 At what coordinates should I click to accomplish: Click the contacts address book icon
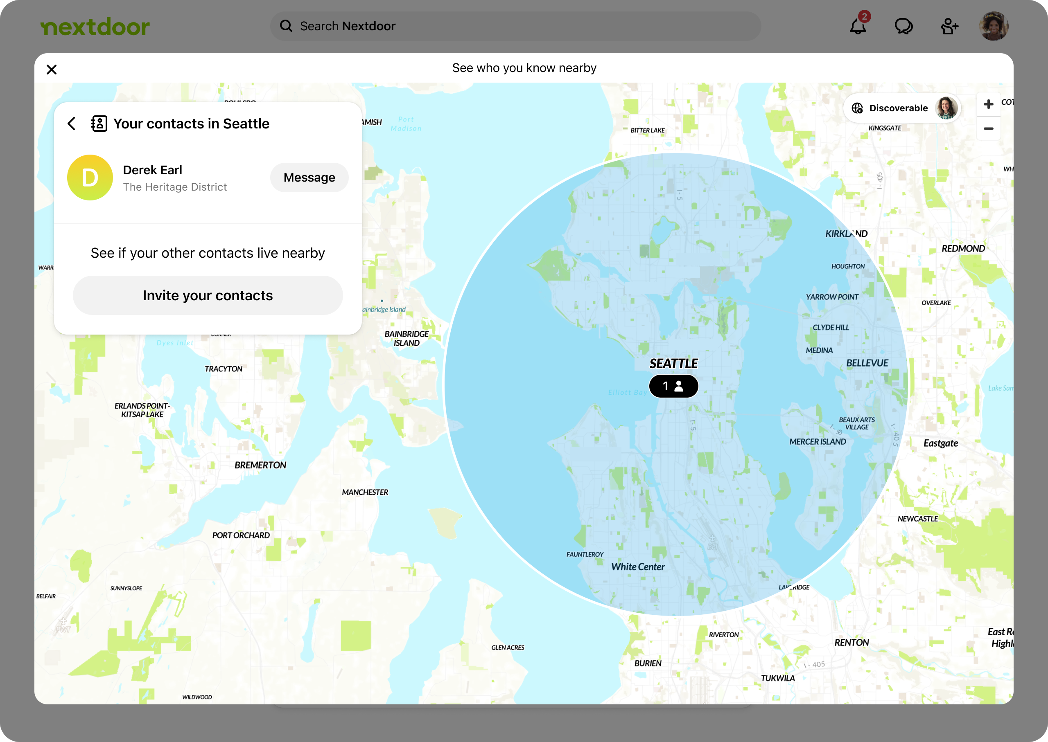pos(99,124)
